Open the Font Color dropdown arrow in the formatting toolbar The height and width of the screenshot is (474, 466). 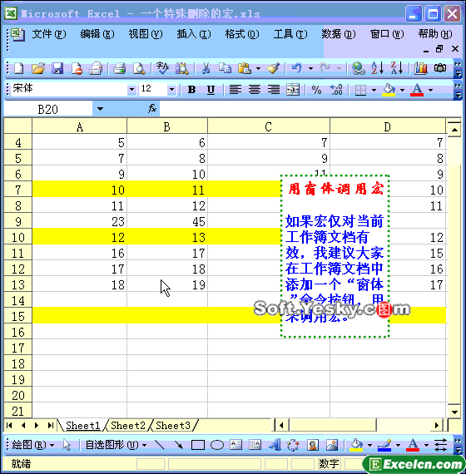click(x=430, y=90)
